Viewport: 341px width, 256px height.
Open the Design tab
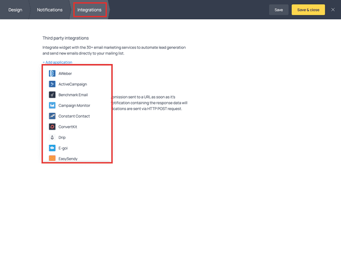click(x=15, y=10)
